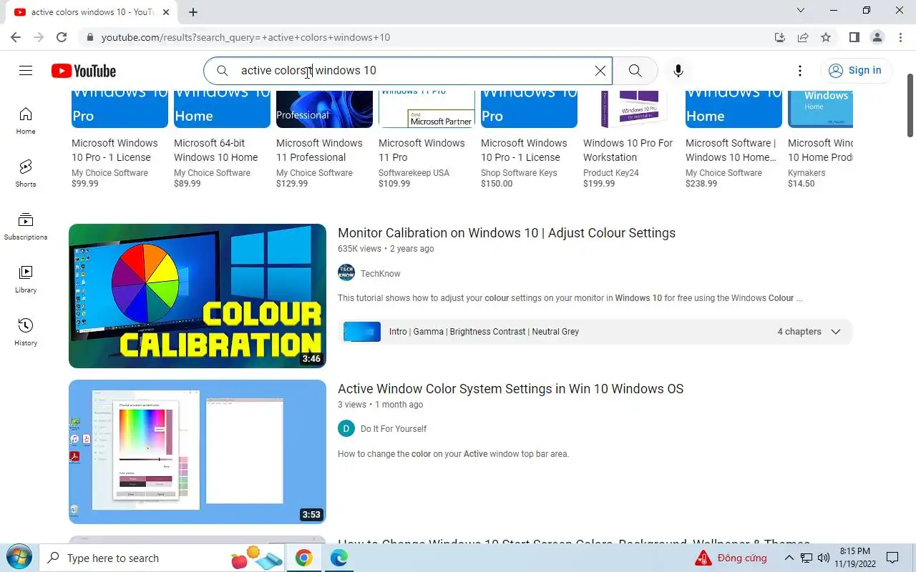
Task: Click the chapter preview thumbnail
Action: click(362, 332)
